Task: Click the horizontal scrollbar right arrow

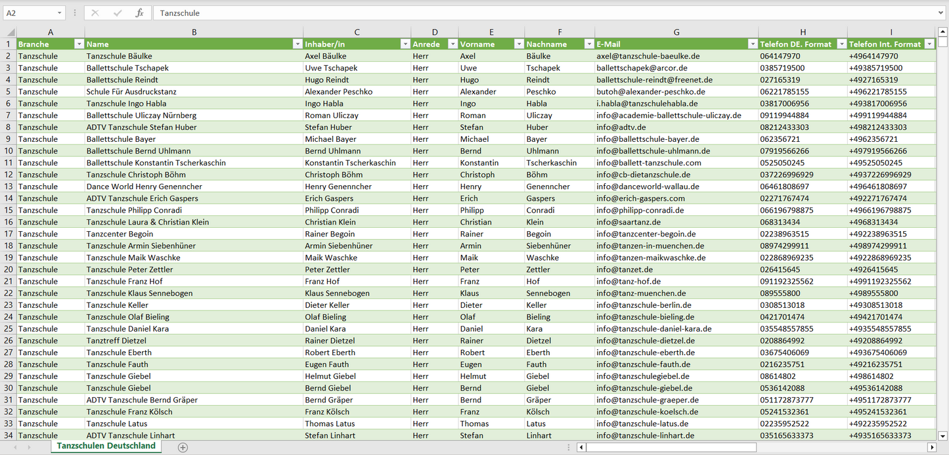Action: [931, 447]
